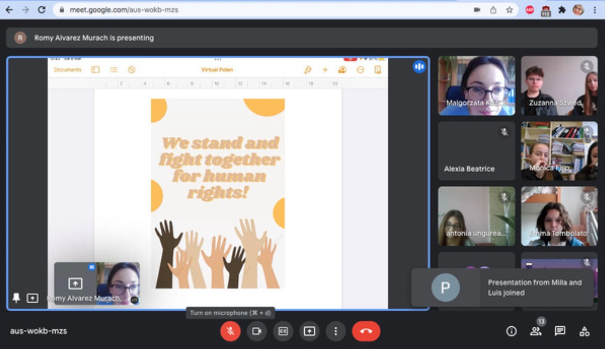Click the Presentation from Milla and Luis notification
Image resolution: width=605 pixels, height=349 pixels.
(x=502, y=288)
